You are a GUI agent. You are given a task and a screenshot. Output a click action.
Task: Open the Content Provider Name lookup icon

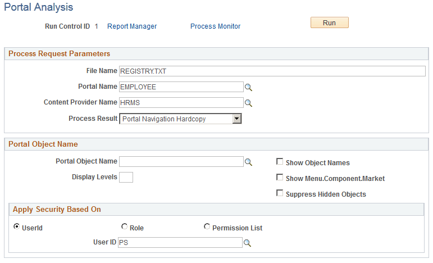[x=249, y=103]
